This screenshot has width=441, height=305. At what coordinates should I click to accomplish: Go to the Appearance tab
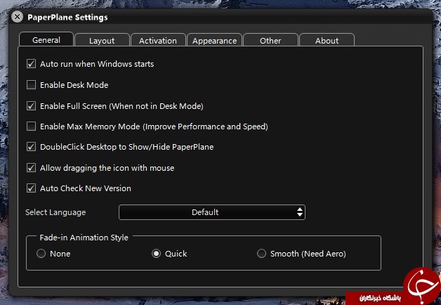click(214, 41)
